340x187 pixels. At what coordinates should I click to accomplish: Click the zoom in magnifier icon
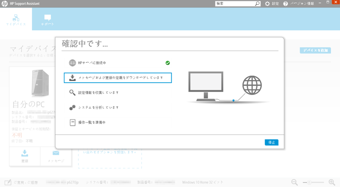(332, 182)
